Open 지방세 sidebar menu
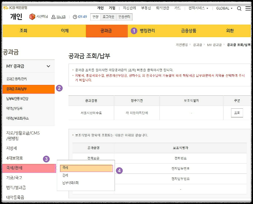 pos(12,148)
